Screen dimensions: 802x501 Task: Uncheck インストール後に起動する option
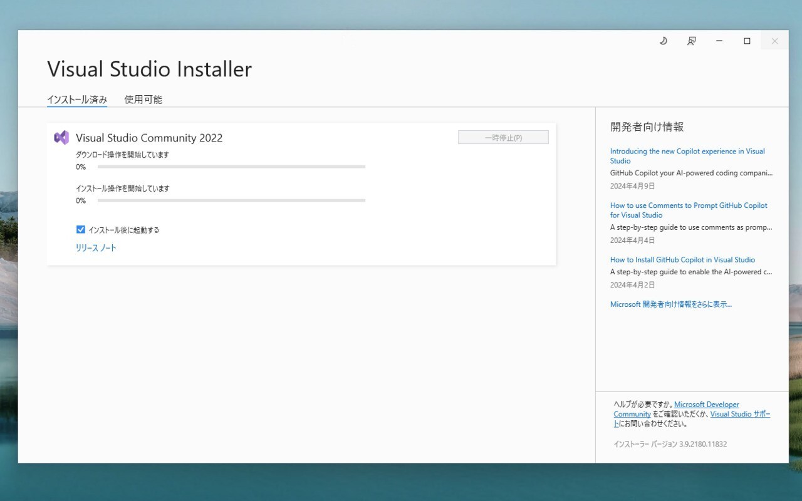tap(81, 229)
